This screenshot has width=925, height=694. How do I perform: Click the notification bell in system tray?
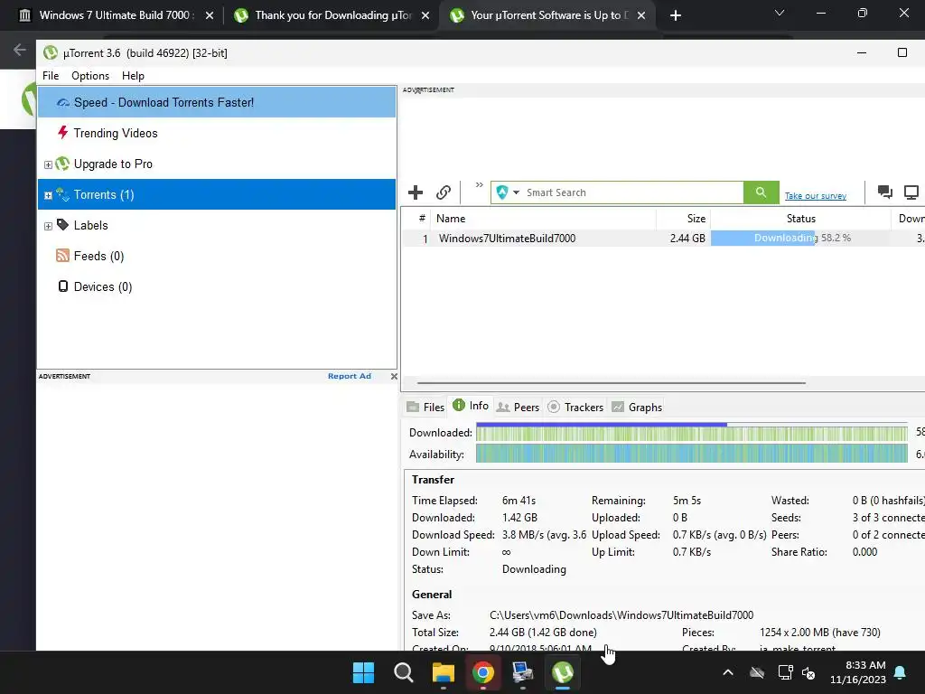(901, 672)
